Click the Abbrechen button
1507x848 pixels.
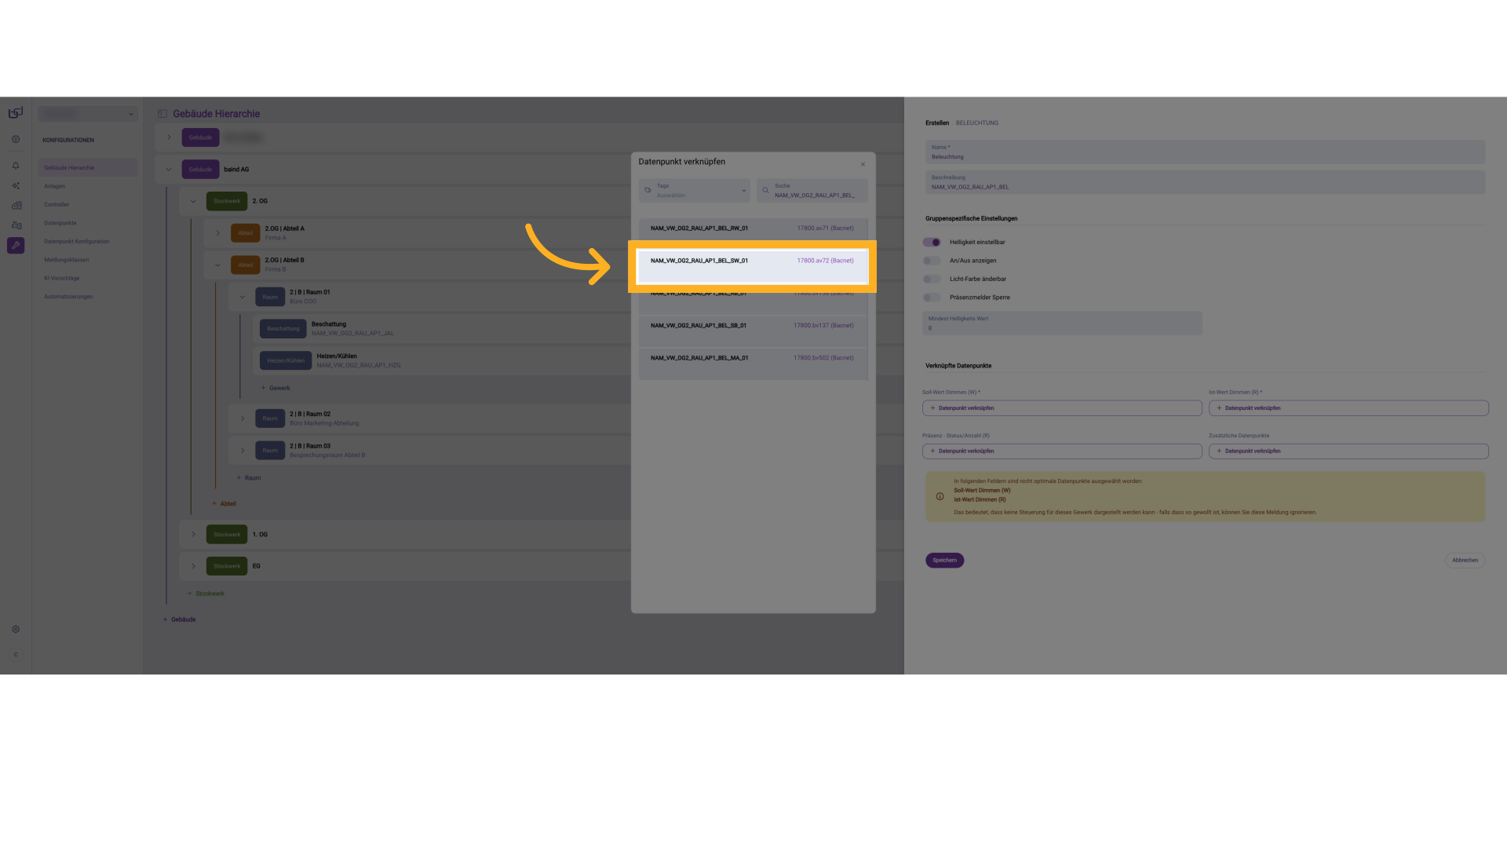click(x=1465, y=561)
